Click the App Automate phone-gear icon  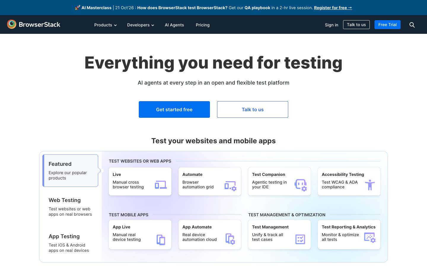coord(230,239)
